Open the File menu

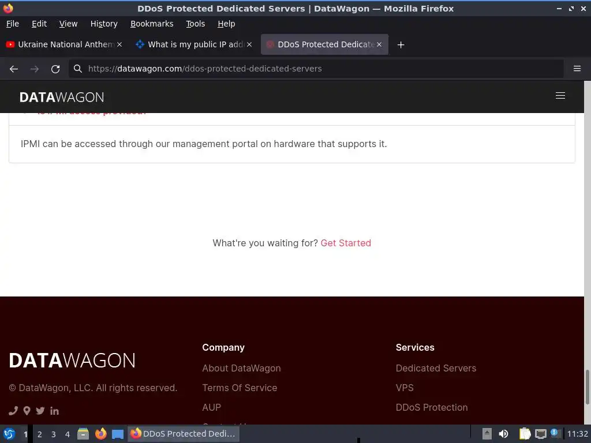coord(13,24)
